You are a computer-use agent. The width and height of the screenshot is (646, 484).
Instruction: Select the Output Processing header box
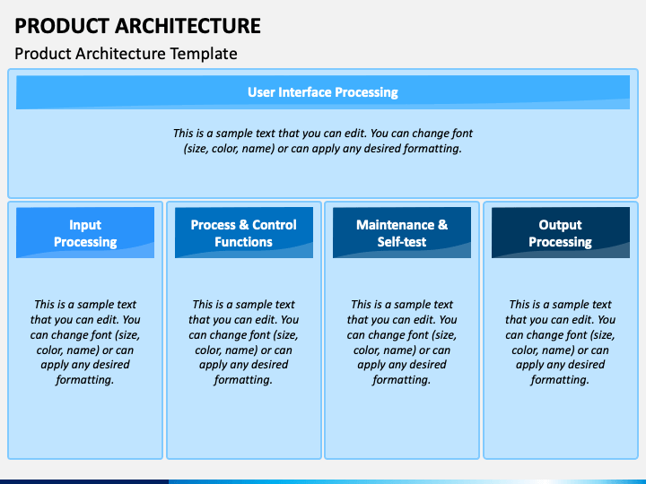click(x=560, y=232)
